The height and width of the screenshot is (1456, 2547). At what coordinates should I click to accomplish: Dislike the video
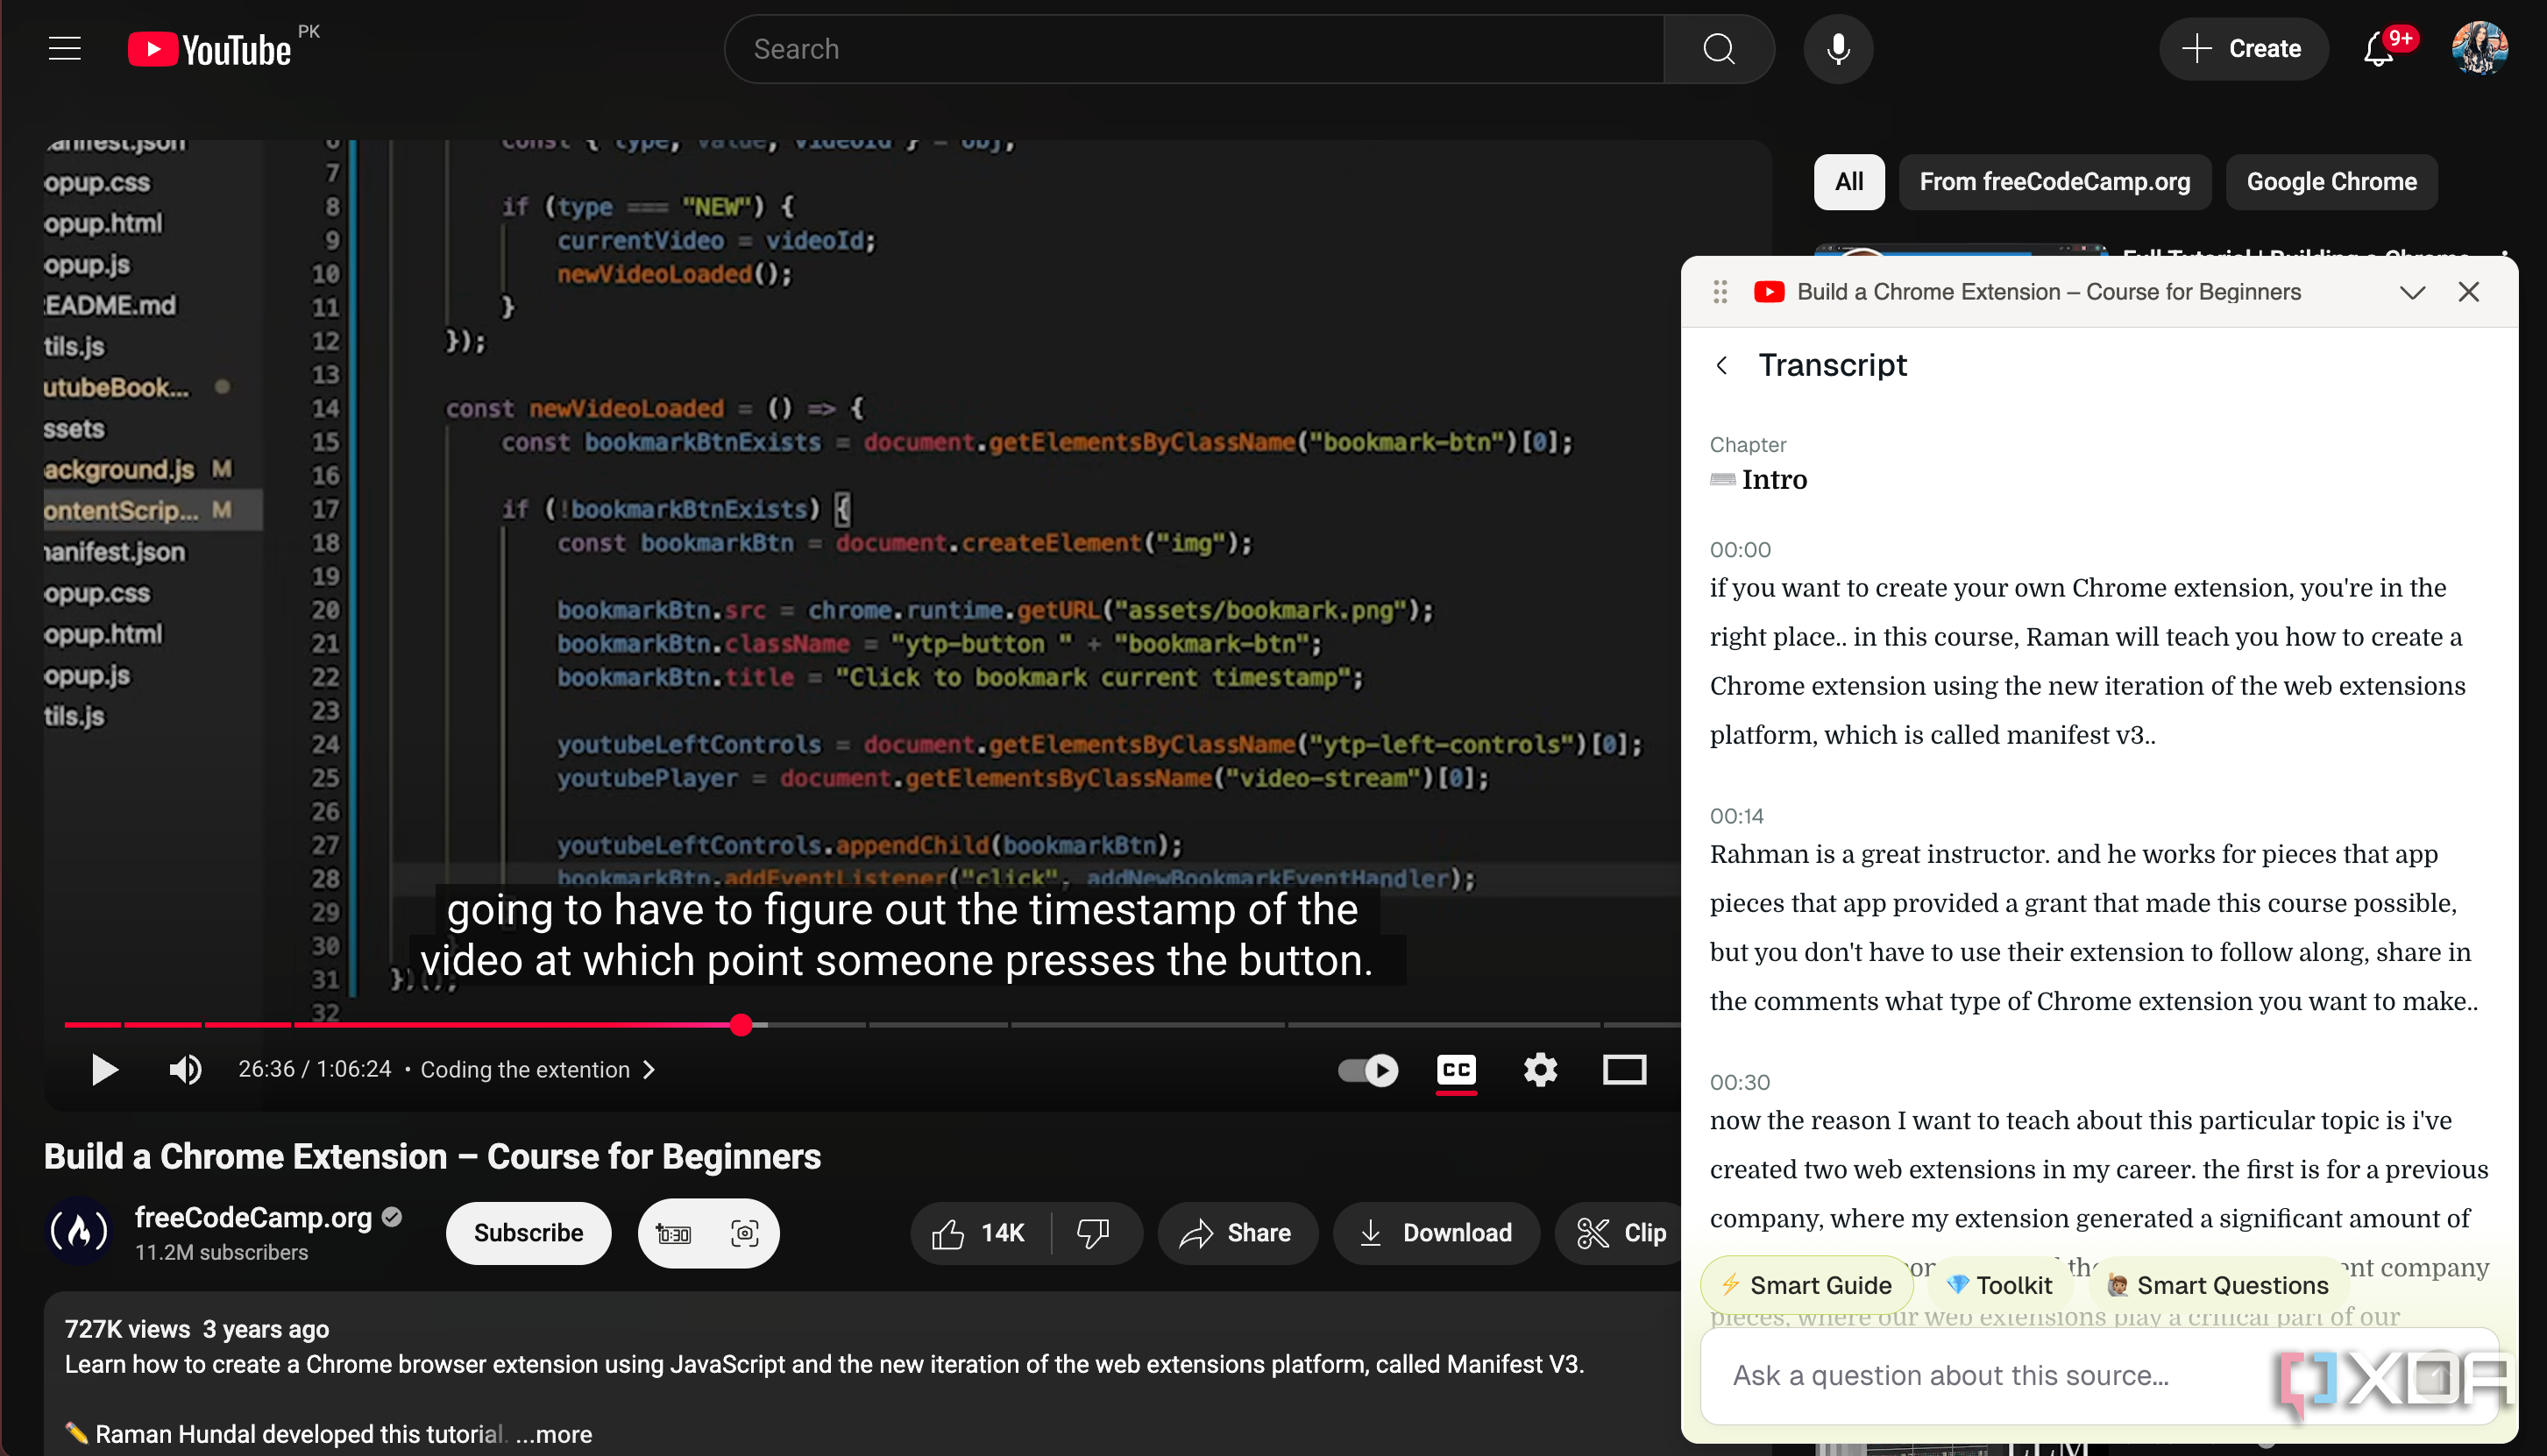click(x=1094, y=1233)
